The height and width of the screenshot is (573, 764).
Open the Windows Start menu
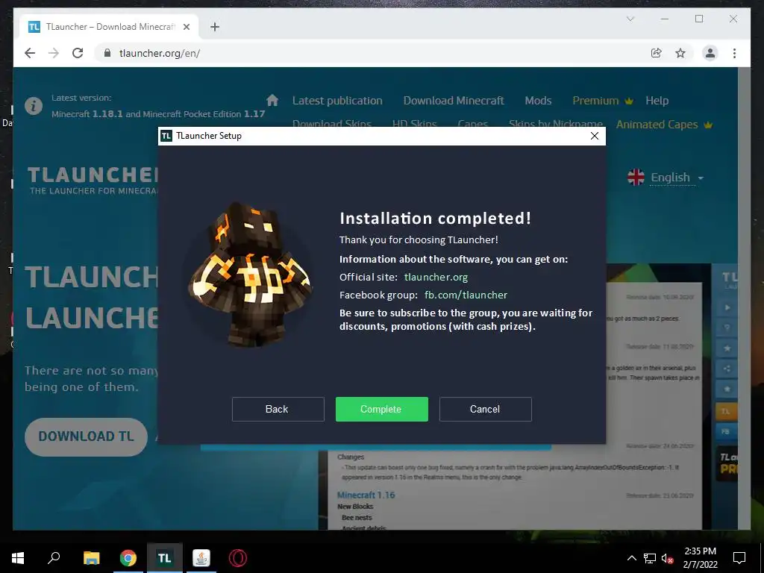(x=18, y=558)
